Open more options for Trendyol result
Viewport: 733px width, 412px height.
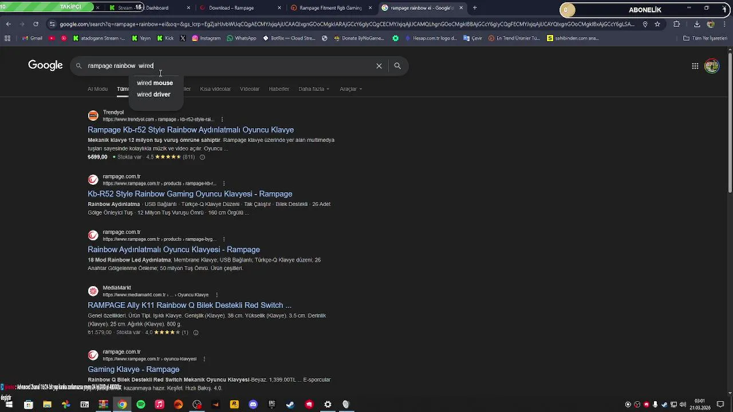(x=222, y=120)
